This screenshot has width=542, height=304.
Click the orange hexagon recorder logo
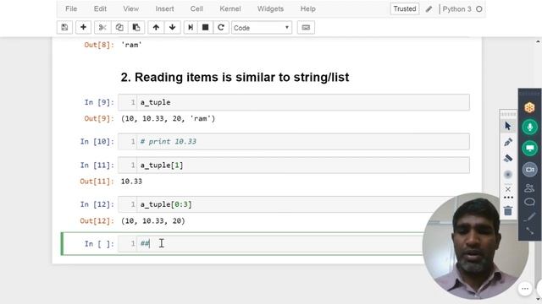point(529,107)
